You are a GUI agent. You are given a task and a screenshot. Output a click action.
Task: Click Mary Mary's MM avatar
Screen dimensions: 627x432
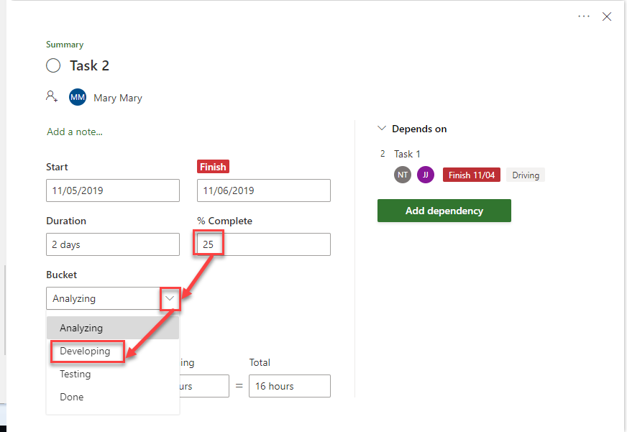pos(78,97)
